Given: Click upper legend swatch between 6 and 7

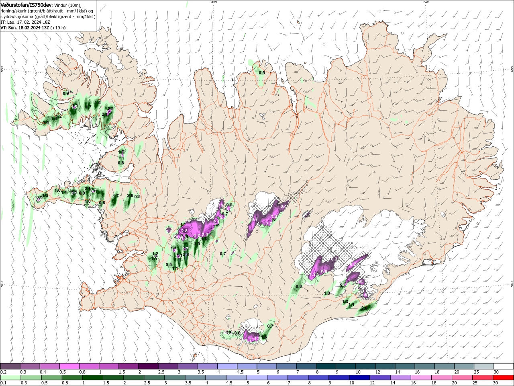Looking at the screenshot, I should [x=286, y=366].
